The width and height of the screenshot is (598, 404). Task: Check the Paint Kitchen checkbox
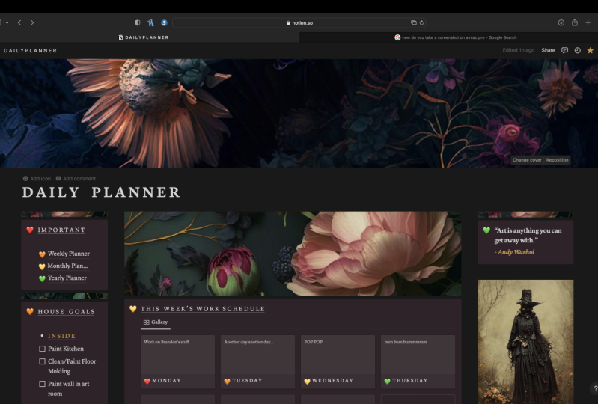(43, 349)
